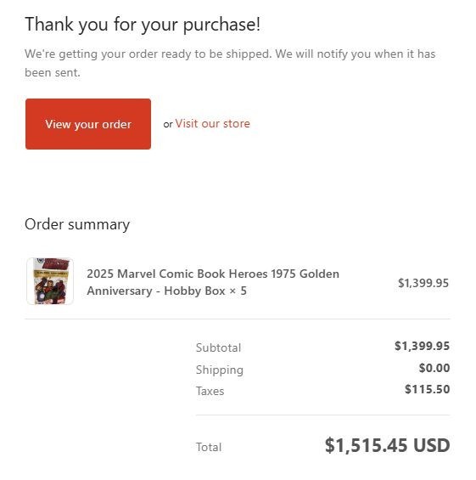Select the Total label
This screenshot has width=476, height=480.
point(209,447)
